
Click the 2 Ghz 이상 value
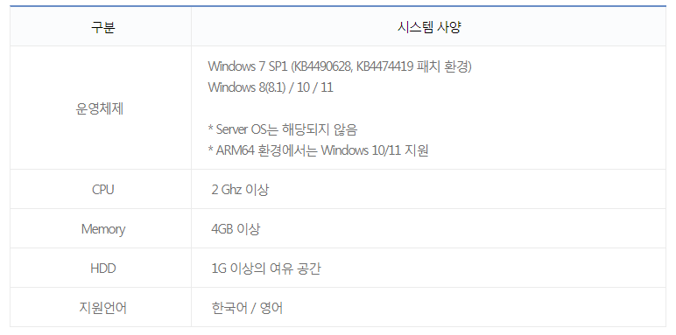tap(240, 190)
